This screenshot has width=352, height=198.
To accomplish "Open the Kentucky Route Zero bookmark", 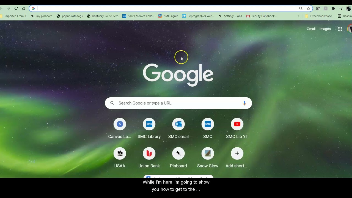I will click(x=103, y=16).
